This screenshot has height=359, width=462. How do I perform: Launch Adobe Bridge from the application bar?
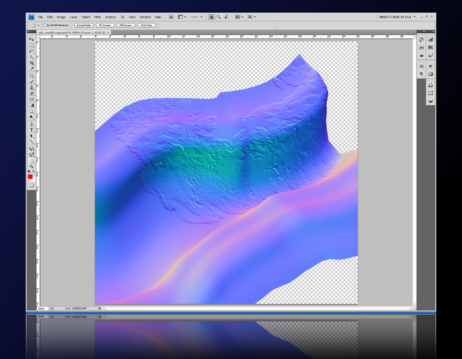(171, 17)
